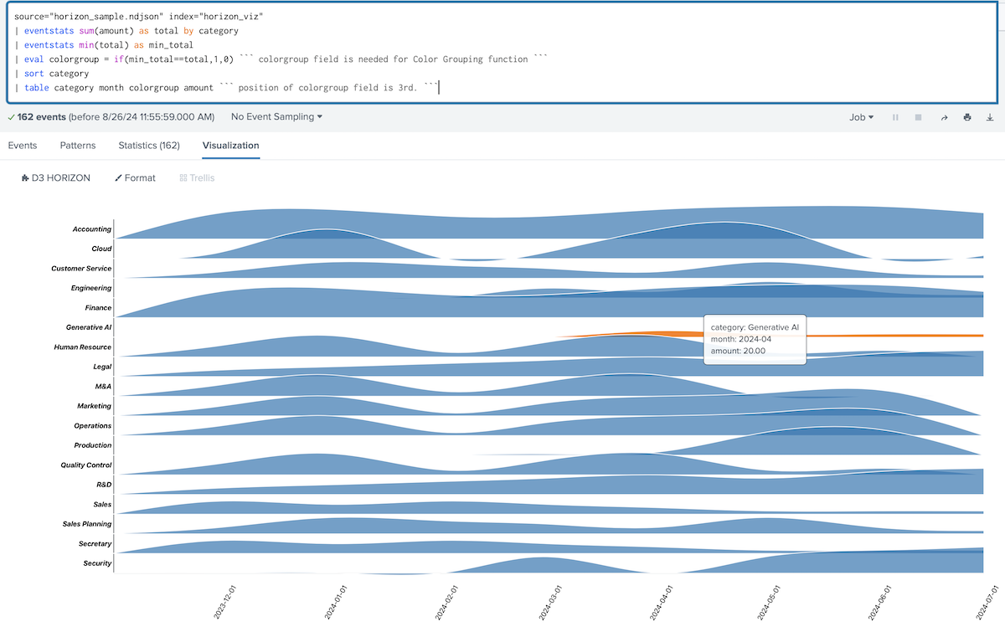Click the 162 events count text

(41, 117)
